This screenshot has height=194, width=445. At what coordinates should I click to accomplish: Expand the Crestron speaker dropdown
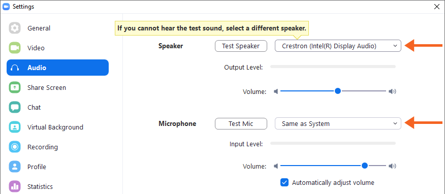click(338, 46)
